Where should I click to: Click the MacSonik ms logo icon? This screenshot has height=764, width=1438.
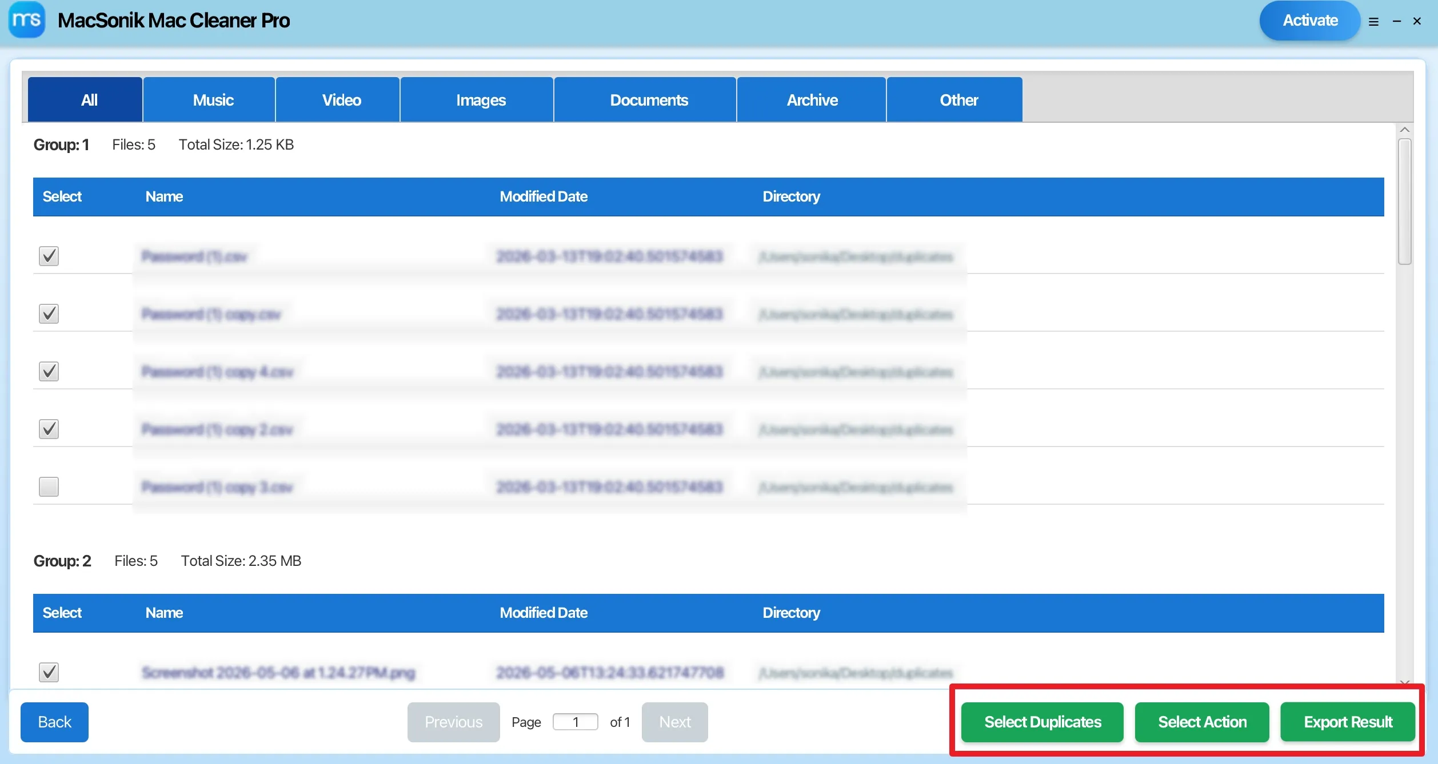(x=26, y=20)
